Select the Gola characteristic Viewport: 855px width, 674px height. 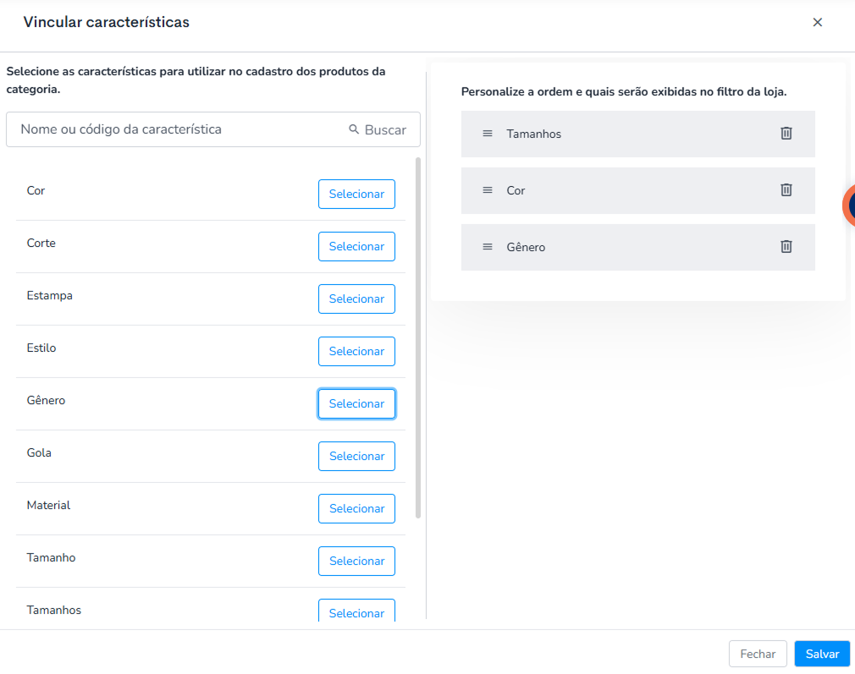356,456
